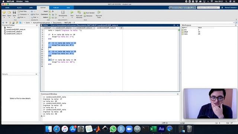Click Run and Advance

pos(79,14)
